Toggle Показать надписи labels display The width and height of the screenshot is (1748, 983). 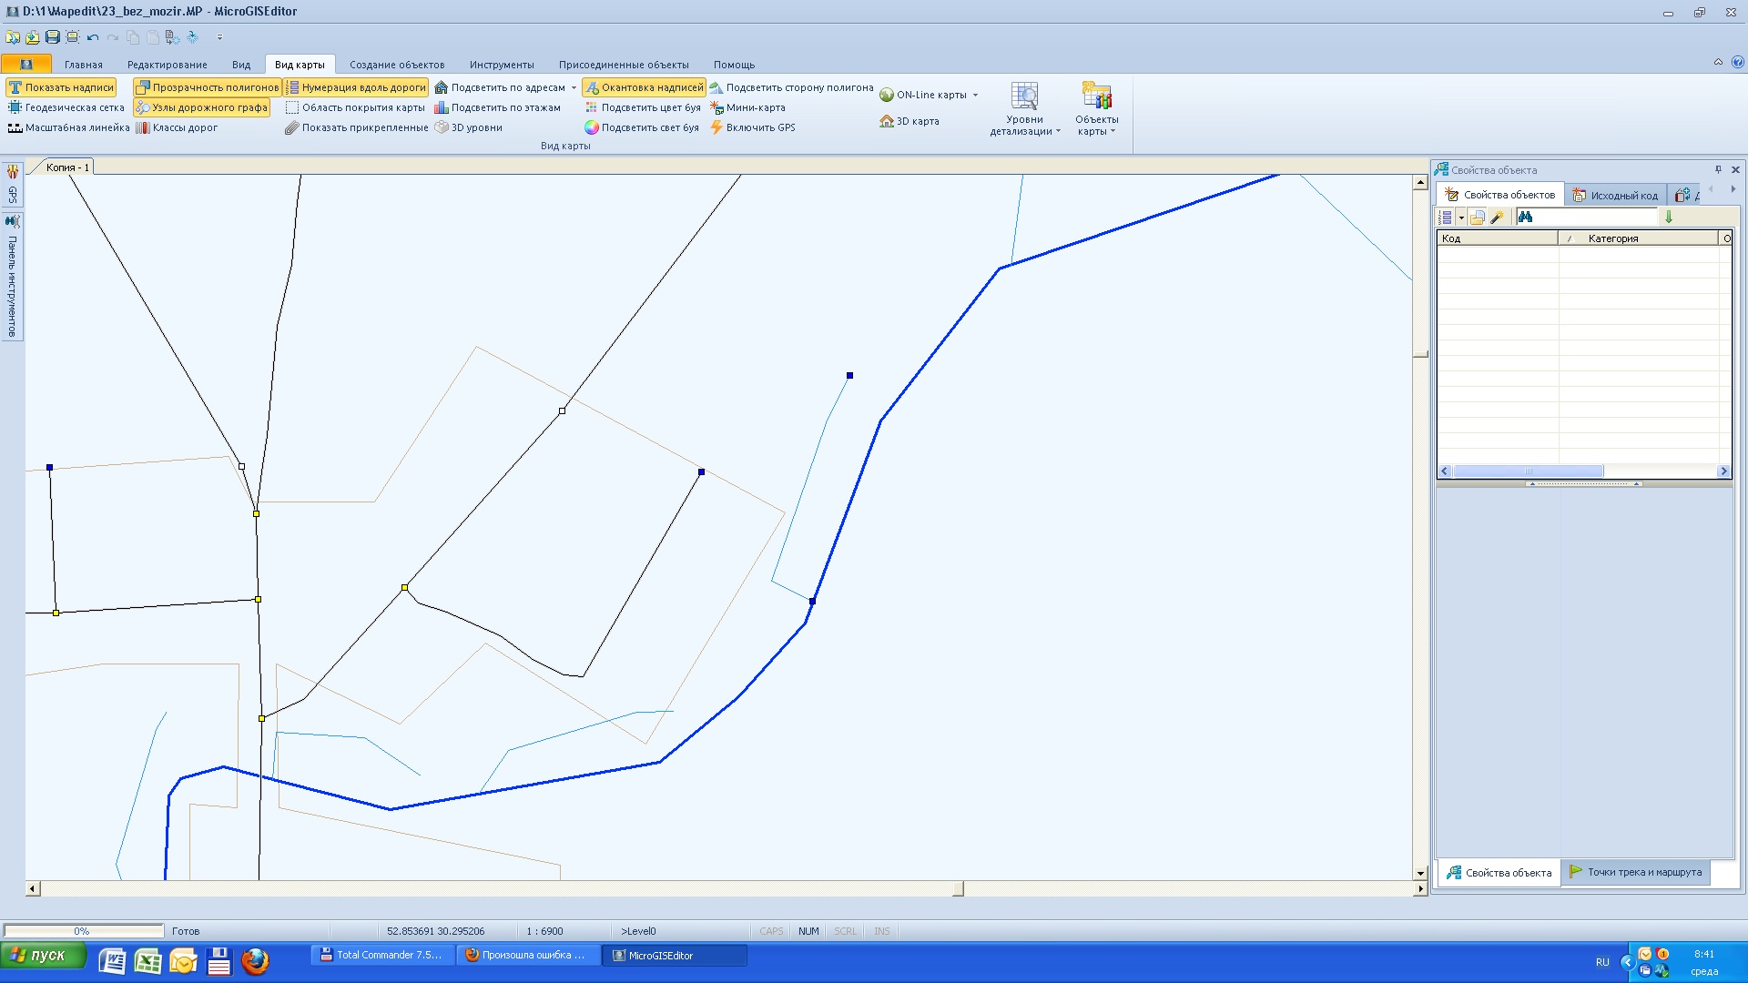pyautogui.click(x=61, y=87)
